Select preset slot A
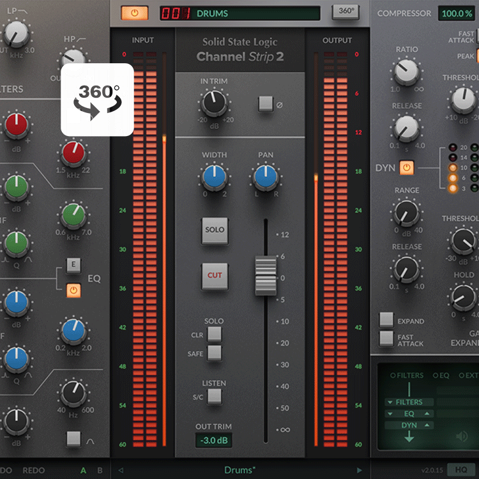The height and width of the screenshot is (479, 479). click(x=83, y=470)
